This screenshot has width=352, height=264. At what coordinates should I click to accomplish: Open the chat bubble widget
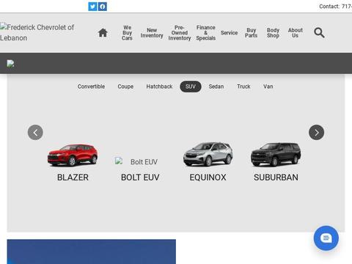click(x=326, y=238)
